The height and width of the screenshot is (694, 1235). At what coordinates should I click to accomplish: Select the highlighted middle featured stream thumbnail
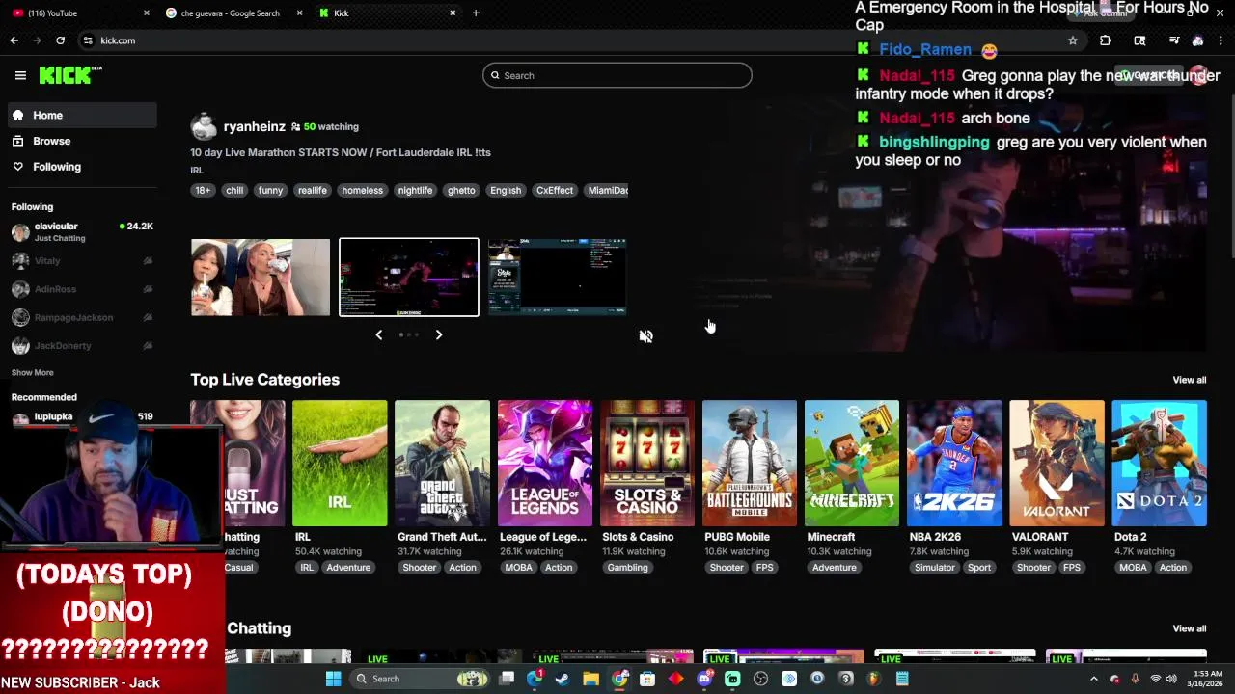point(409,278)
